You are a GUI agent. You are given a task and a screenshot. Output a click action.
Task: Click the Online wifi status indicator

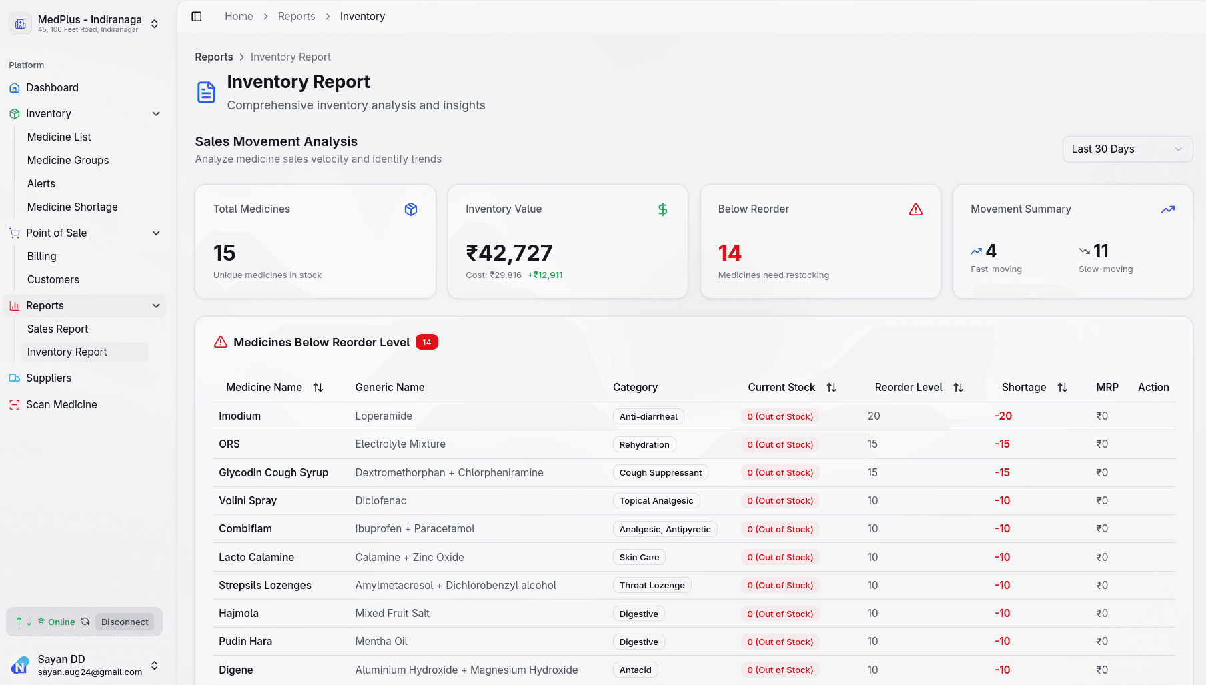(x=56, y=622)
